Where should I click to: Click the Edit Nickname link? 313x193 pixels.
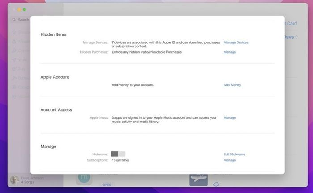[234, 154]
